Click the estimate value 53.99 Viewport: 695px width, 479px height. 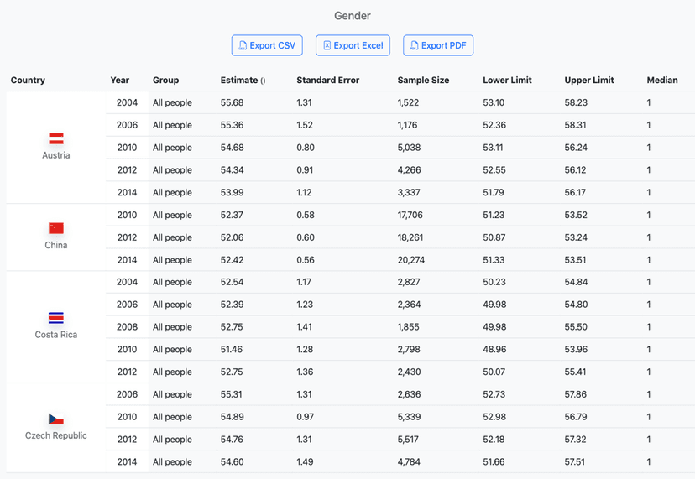233,193
